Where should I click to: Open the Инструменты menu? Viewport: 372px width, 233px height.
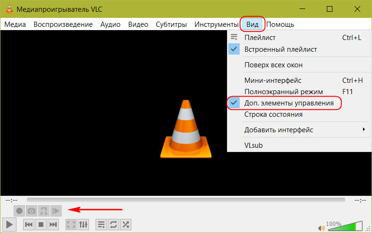pos(216,24)
